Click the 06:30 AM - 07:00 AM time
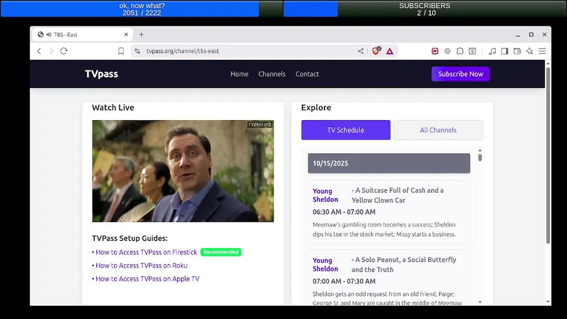 coord(344,212)
